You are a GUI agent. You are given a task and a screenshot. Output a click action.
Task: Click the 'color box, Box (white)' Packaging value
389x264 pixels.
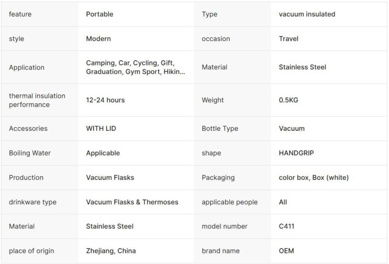coord(314,177)
